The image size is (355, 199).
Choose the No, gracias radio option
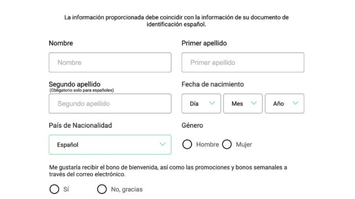(102, 189)
